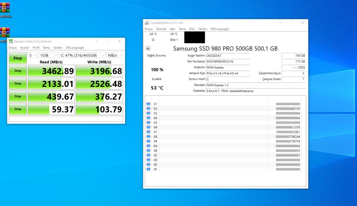Click the NVM Express 1.3 standard field

click(x=256, y=85)
